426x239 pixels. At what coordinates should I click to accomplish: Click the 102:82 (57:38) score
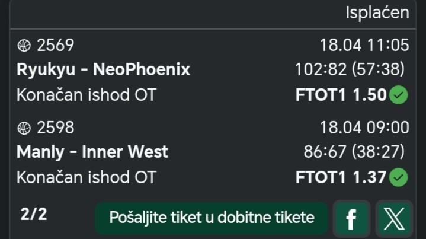pos(350,70)
